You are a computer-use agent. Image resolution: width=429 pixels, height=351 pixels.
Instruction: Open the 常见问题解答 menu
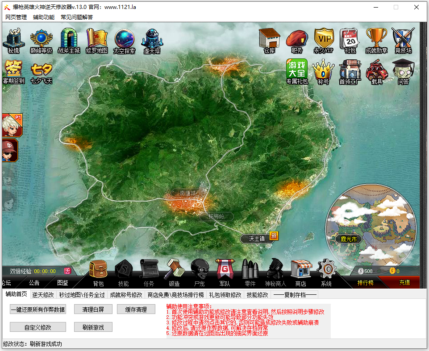pos(77,17)
